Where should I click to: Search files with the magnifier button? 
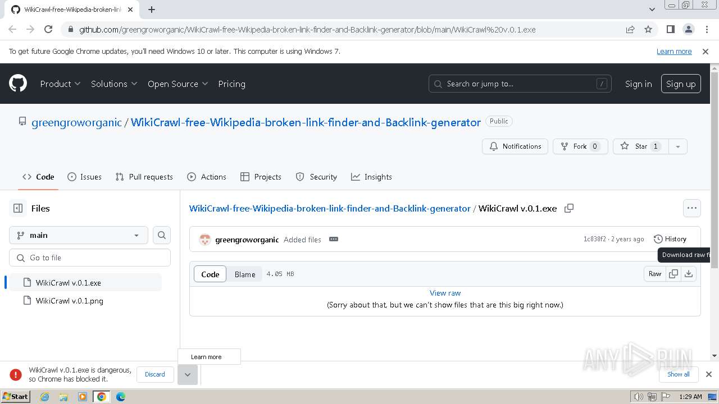pyautogui.click(x=162, y=235)
